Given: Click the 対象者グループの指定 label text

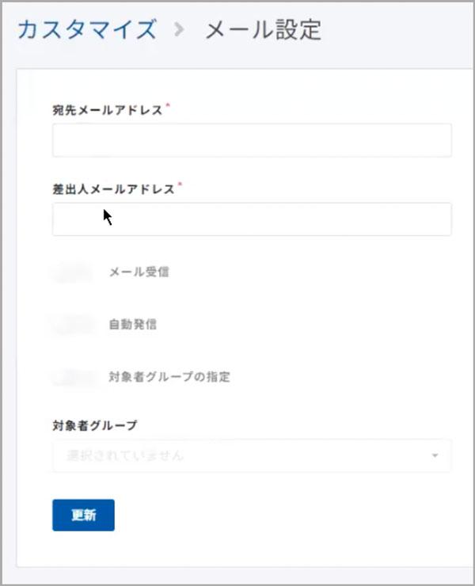Looking at the screenshot, I should point(169,377).
